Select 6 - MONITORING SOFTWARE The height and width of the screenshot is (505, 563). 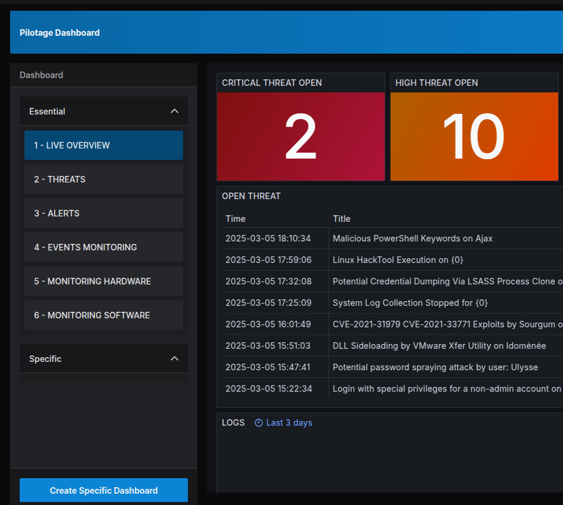103,315
